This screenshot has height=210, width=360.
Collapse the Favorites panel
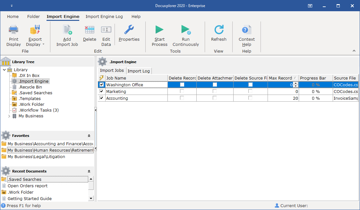click(x=89, y=136)
